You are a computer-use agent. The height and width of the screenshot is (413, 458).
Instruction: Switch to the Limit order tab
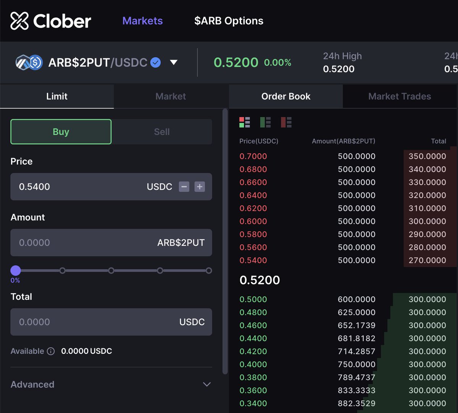(x=57, y=96)
